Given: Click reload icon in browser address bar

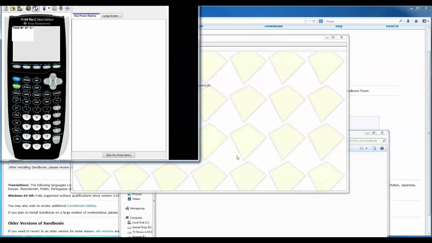Looking at the screenshot, I should click(314, 21).
